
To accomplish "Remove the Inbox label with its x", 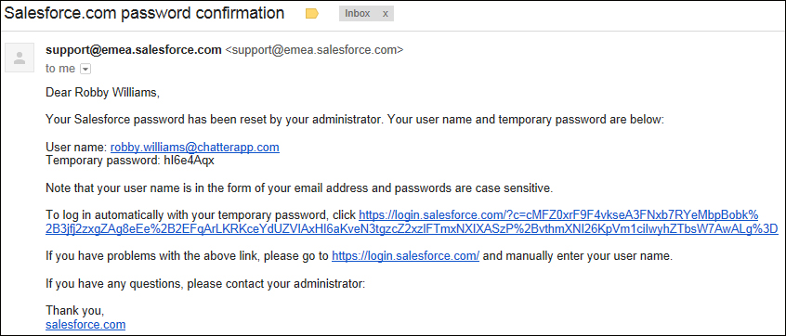I will (x=385, y=14).
